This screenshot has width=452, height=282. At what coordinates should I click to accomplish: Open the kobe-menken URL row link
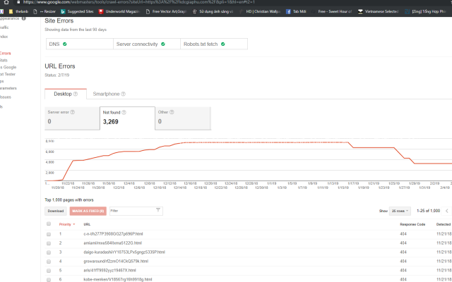[x=118, y=279]
